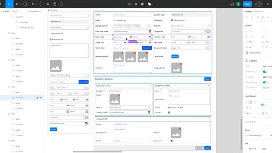Viewport: 272px width, 153px height.
Task: Click the Text placeholder input field
Action: [132, 15]
